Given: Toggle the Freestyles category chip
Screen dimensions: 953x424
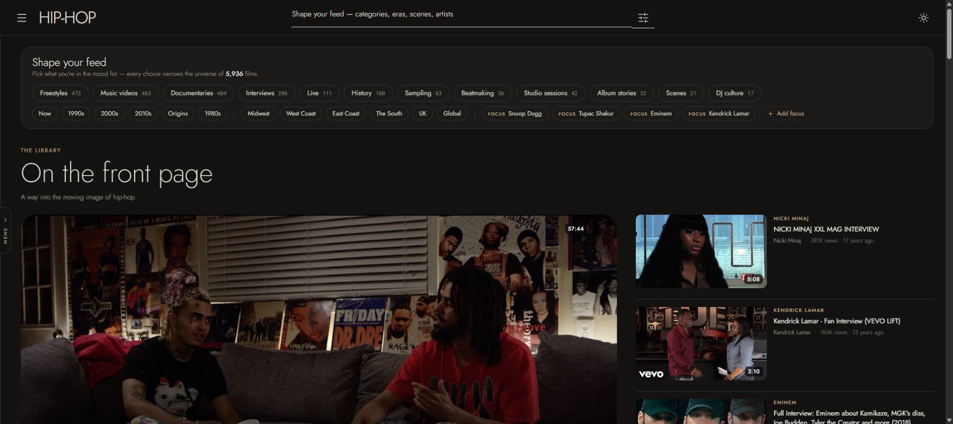Looking at the screenshot, I should click(x=61, y=93).
